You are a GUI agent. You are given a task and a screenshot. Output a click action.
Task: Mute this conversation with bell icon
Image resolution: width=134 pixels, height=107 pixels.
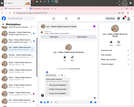(x=111, y=42)
